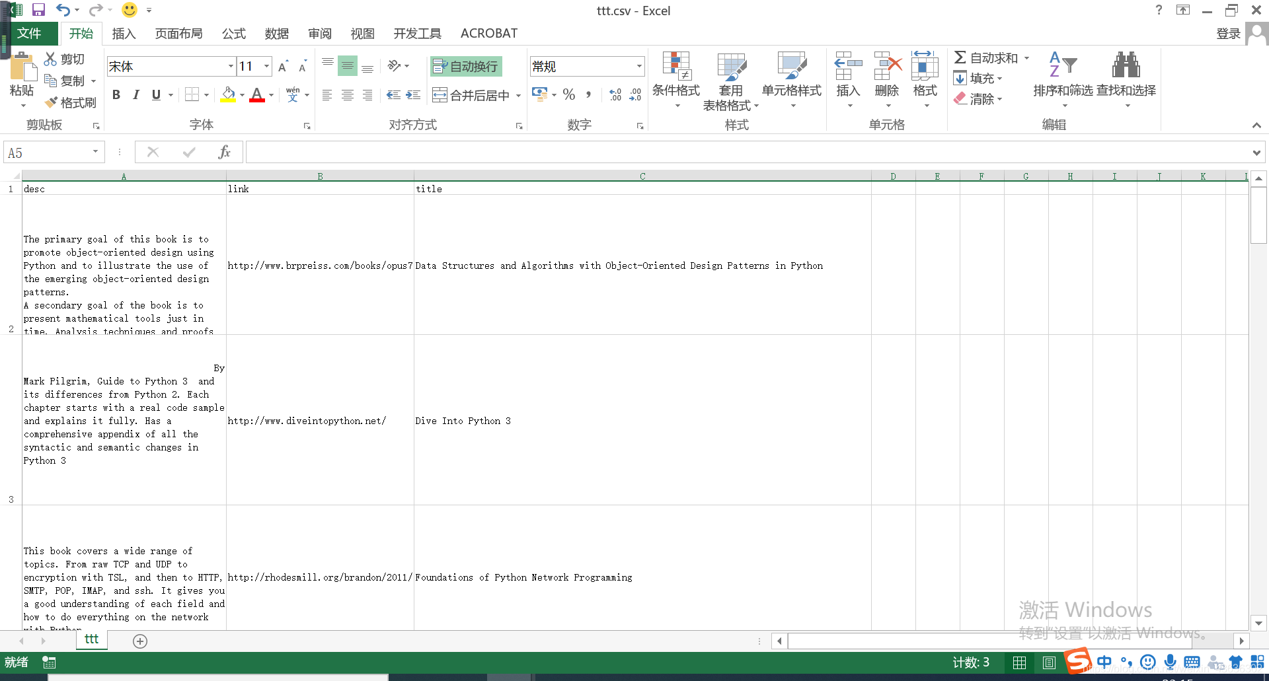1269x681 pixels.
Task: Click the Fill (填充) button
Action: pyautogui.click(x=978, y=79)
